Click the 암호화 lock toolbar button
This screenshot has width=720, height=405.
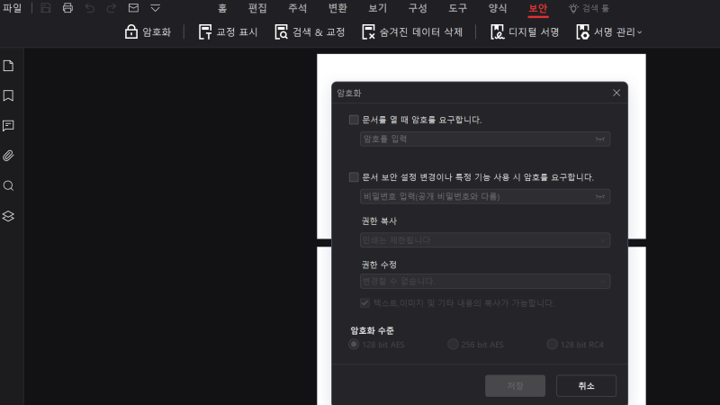click(x=148, y=32)
